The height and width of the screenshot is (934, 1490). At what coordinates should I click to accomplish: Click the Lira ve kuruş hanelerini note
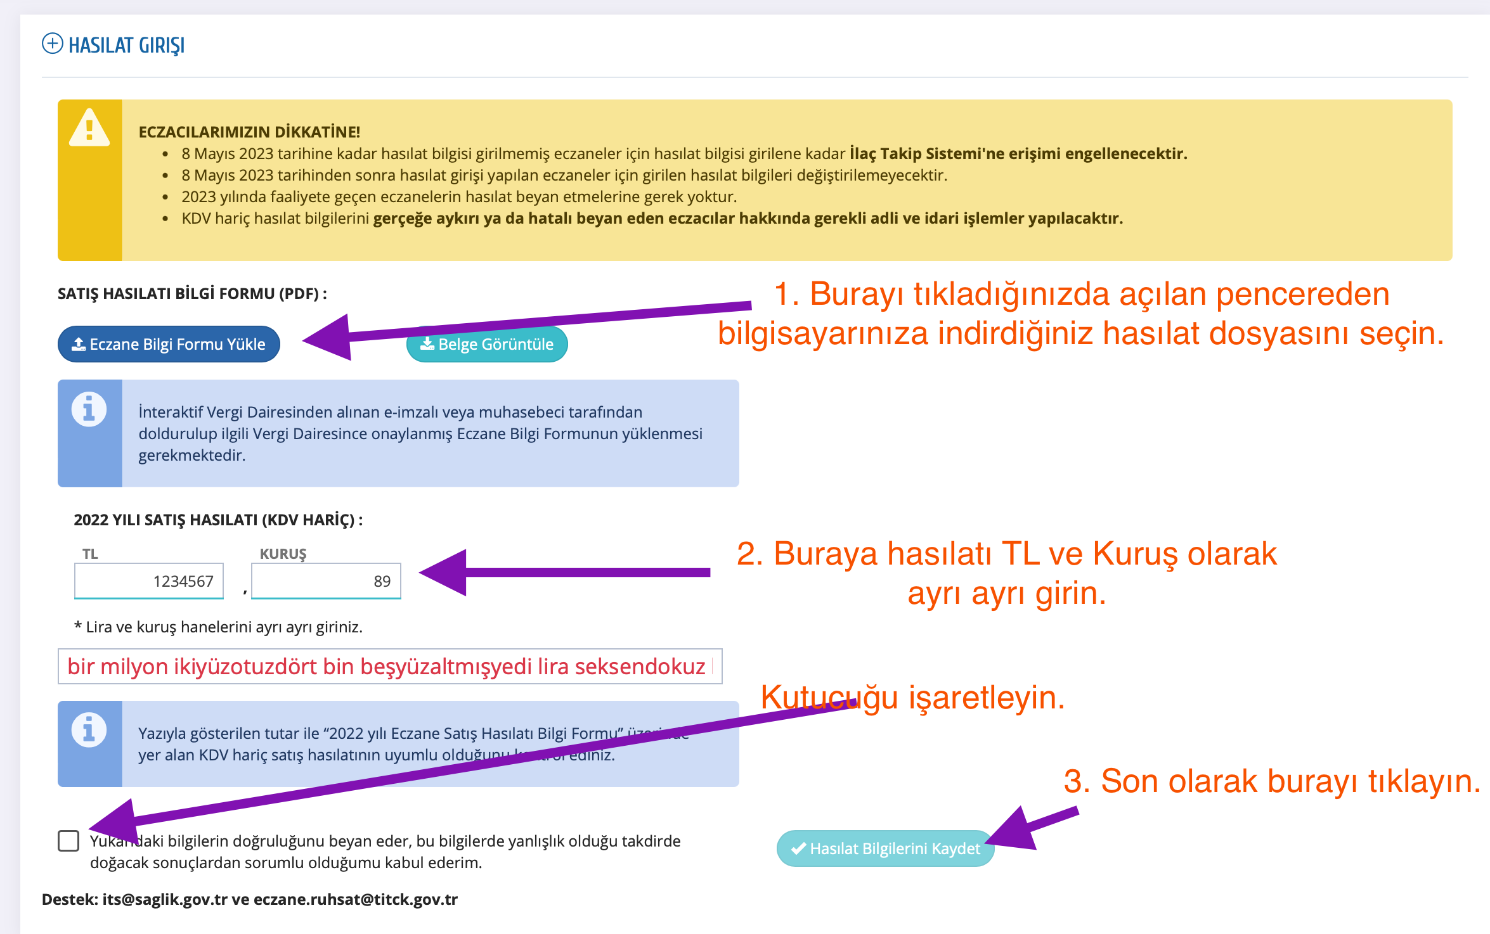coord(218,627)
